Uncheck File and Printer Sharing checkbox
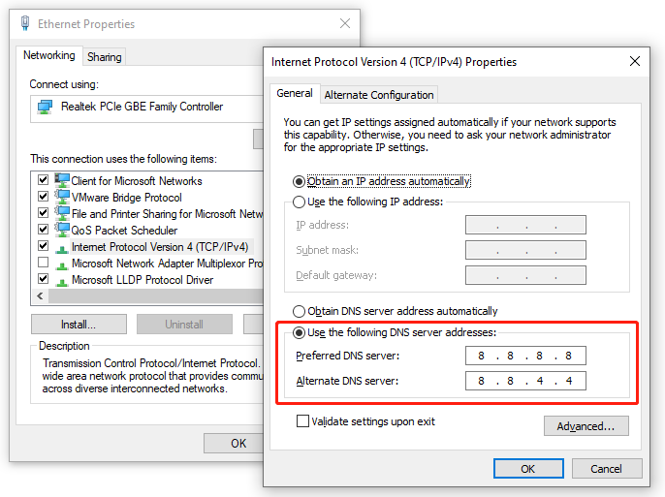 point(43,212)
